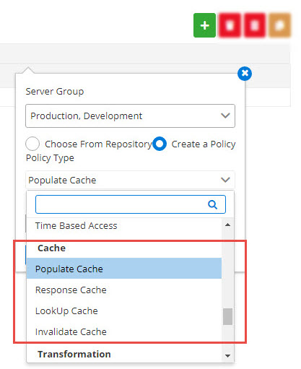The width and height of the screenshot is (301, 369).
Task: Focus the policy type search field
Action: [x=131, y=204]
